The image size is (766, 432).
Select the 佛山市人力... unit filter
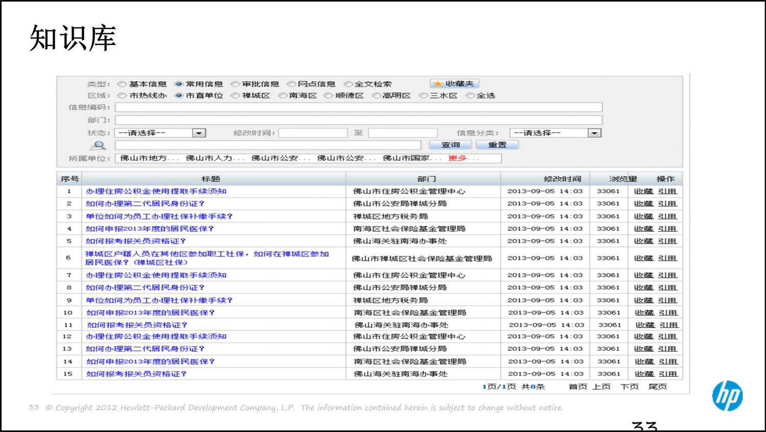pyautogui.click(x=209, y=158)
